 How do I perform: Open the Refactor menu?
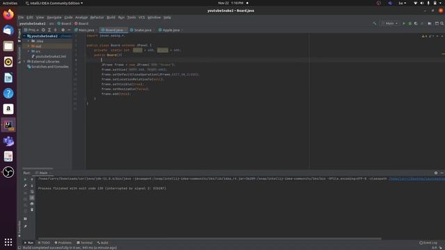click(97, 17)
